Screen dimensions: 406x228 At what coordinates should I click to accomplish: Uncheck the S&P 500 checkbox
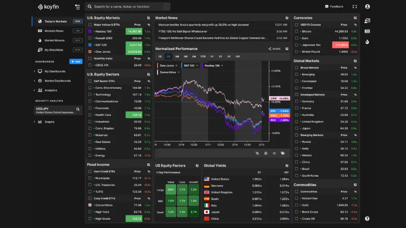tap(90, 45)
